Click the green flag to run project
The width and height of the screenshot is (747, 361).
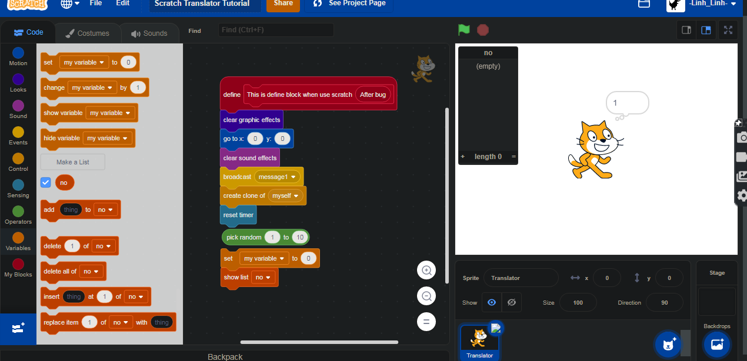(x=464, y=29)
